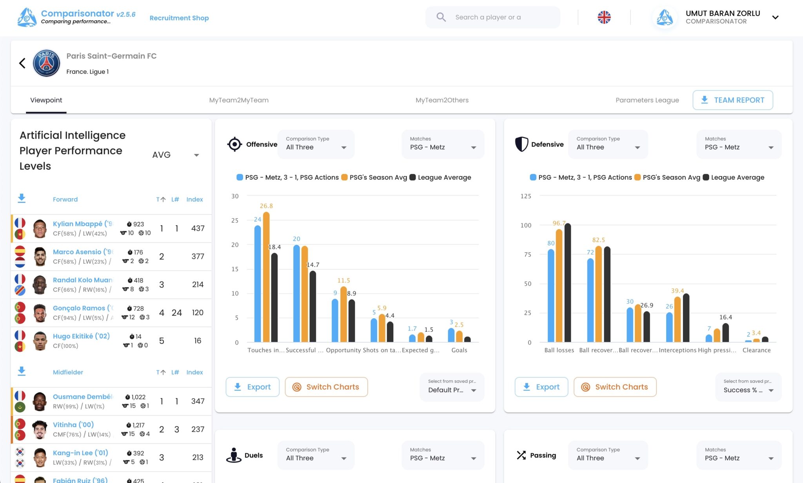The image size is (803, 483).
Task: Toggle the League Average legend item
Action: [x=441, y=177]
